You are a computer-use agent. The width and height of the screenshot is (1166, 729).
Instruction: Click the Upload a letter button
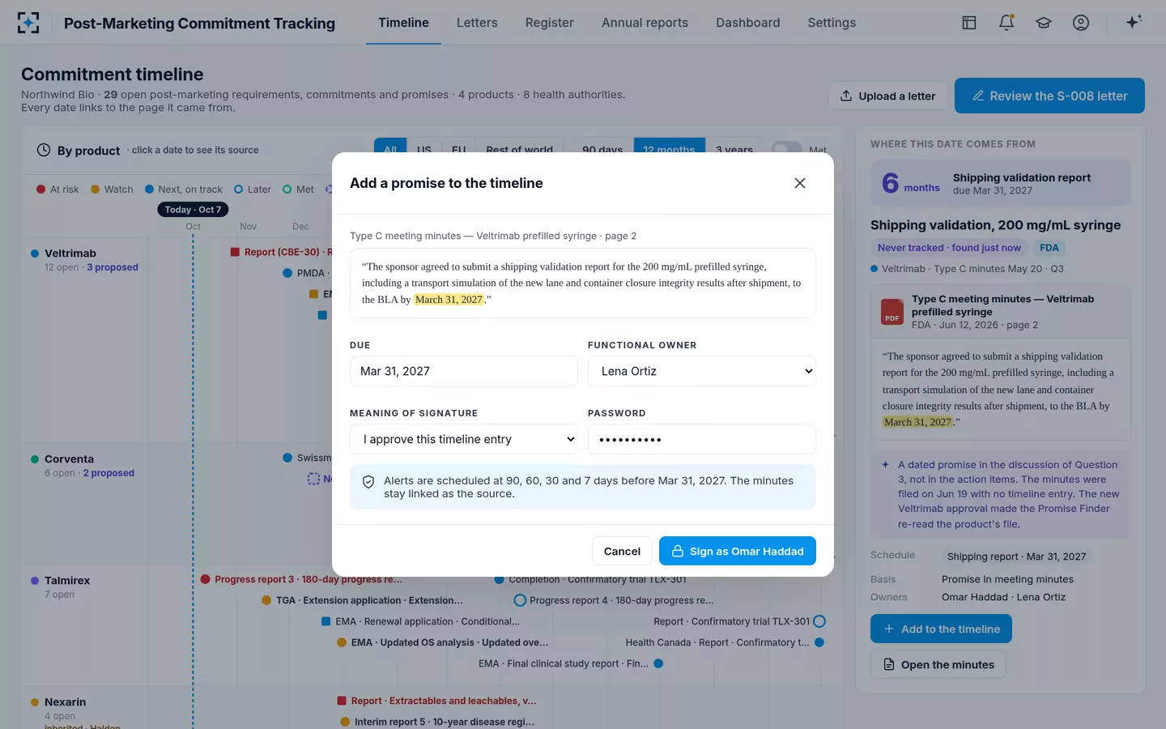point(887,96)
